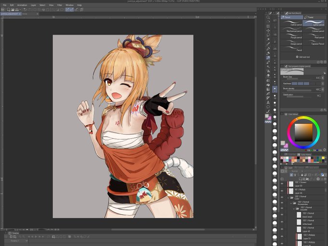Select the Gradient tool
This screenshot has height=246, width=328.
coord(268,89)
